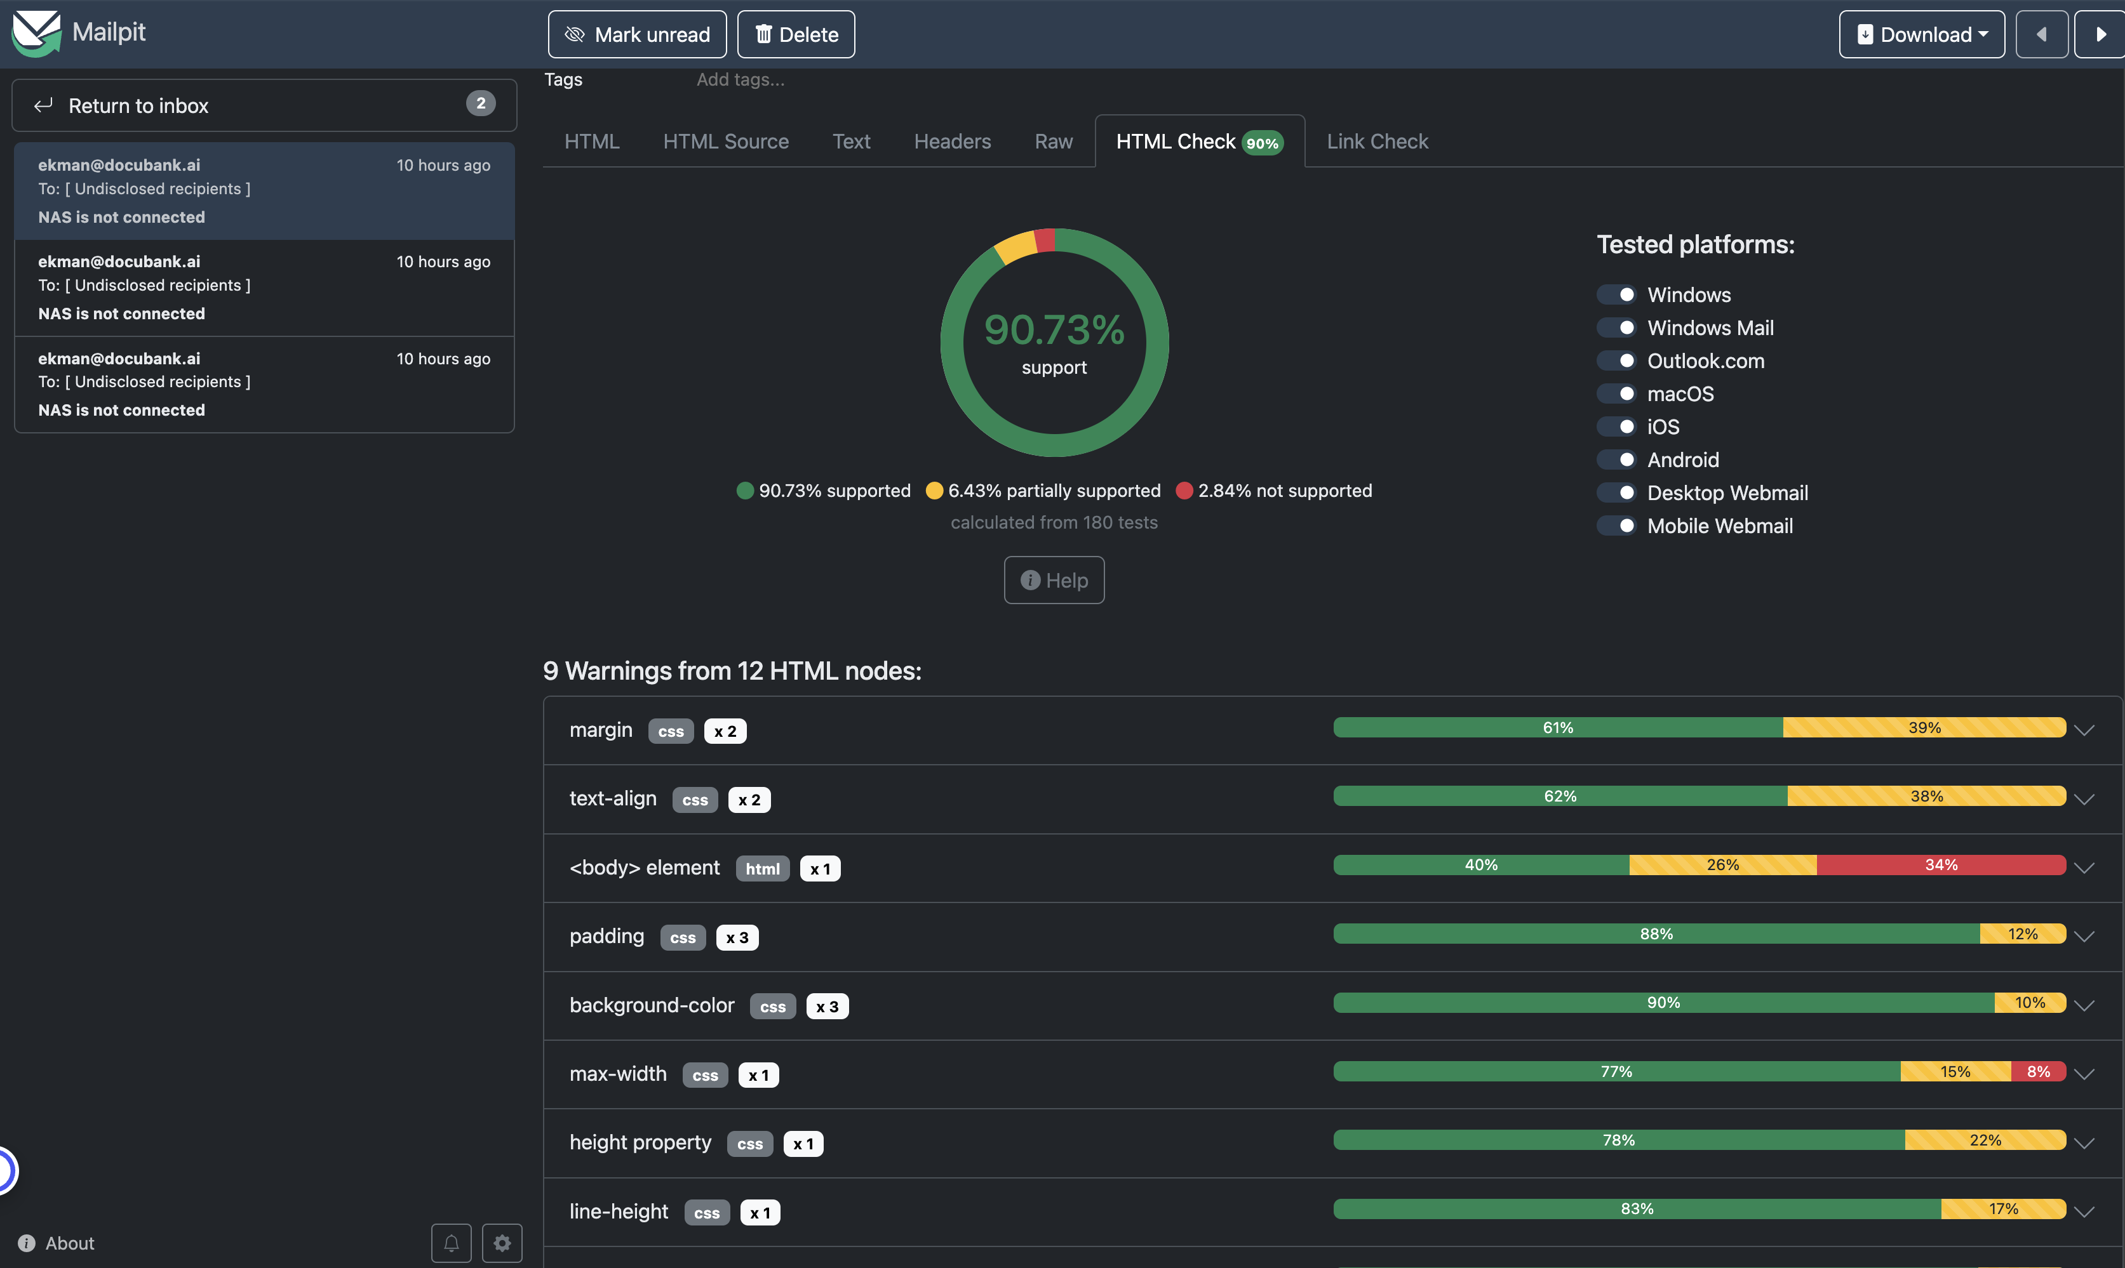Viewport: 2125px width, 1268px height.
Task: Toggle the Windows Mail platform switch
Action: click(x=1616, y=328)
